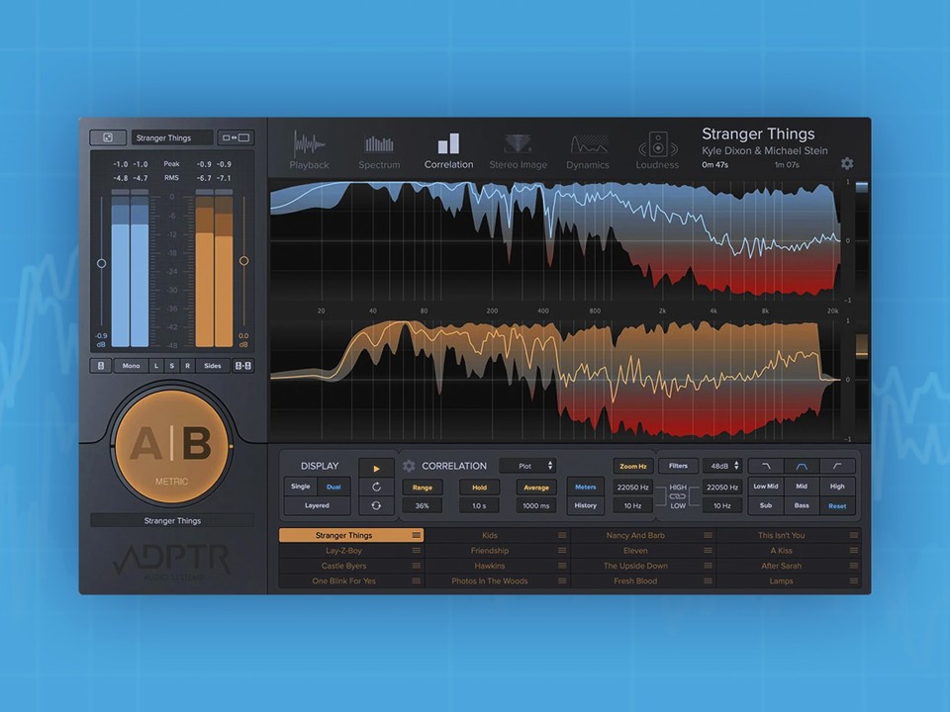Screen dimensions: 950x712
Task: Open menu icon on Eleven slot
Action: click(708, 551)
